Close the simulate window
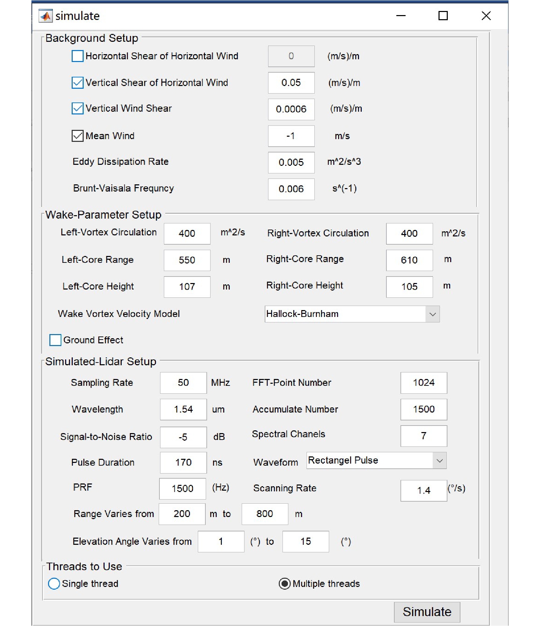 click(x=486, y=16)
